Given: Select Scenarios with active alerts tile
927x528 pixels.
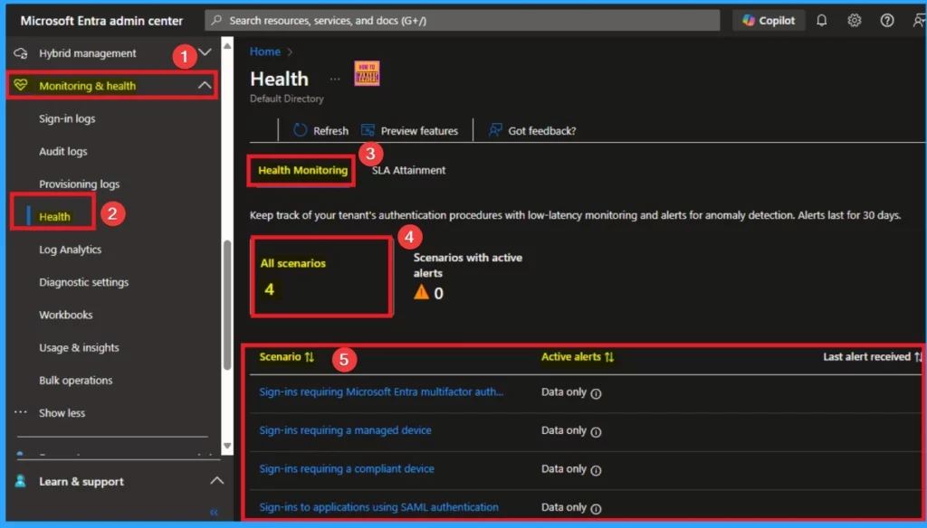Looking at the screenshot, I should 467,277.
